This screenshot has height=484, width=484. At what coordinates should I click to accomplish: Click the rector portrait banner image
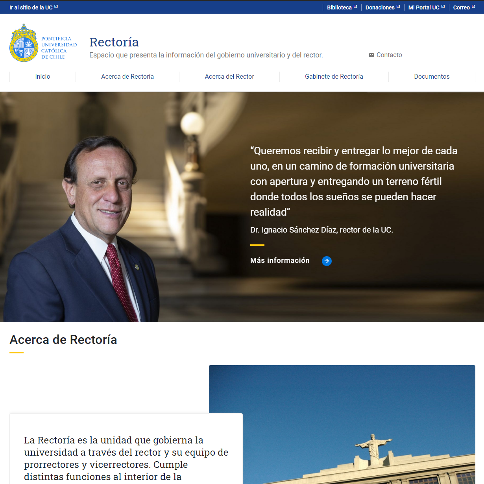(242, 207)
